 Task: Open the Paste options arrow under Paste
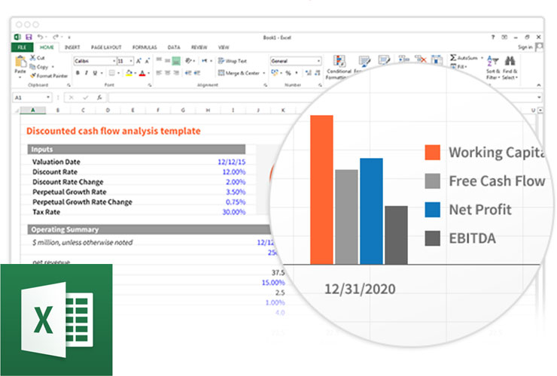click(x=20, y=77)
